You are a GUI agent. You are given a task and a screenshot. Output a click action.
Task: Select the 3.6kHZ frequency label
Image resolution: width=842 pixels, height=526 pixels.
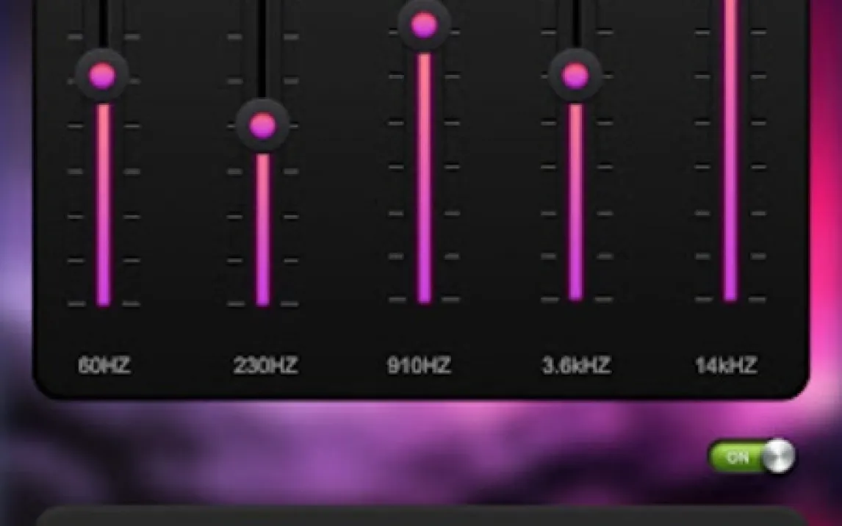(x=576, y=366)
